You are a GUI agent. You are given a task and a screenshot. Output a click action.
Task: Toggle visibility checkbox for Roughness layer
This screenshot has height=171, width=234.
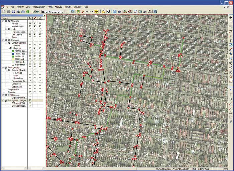pyautogui.click(x=30, y=81)
